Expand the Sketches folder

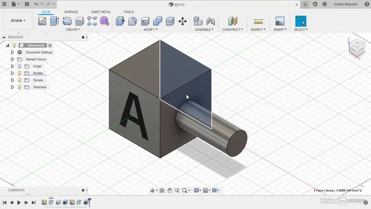coord(13,87)
